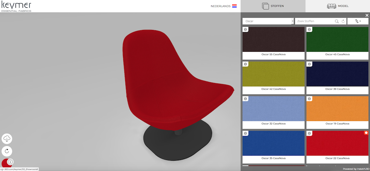This screenshot has height=171, width=370.
Task: Show info for Oscar 35 CasaNova
Action: 245,133
